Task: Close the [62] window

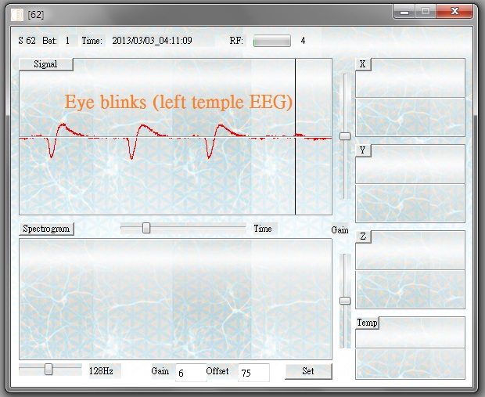Action: click(454, 12)
